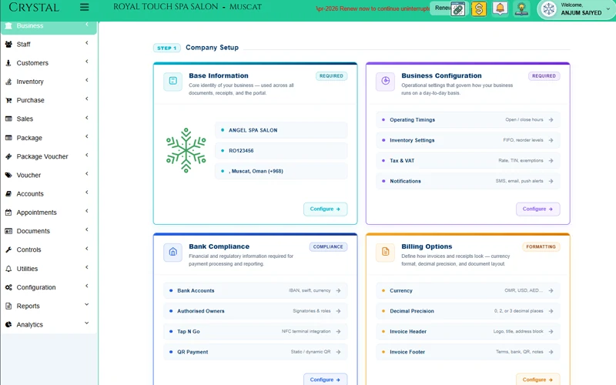The width and height of the screenshot is (616, 385).
Task: Open the dollar sign billing icon
Action: 479,8
